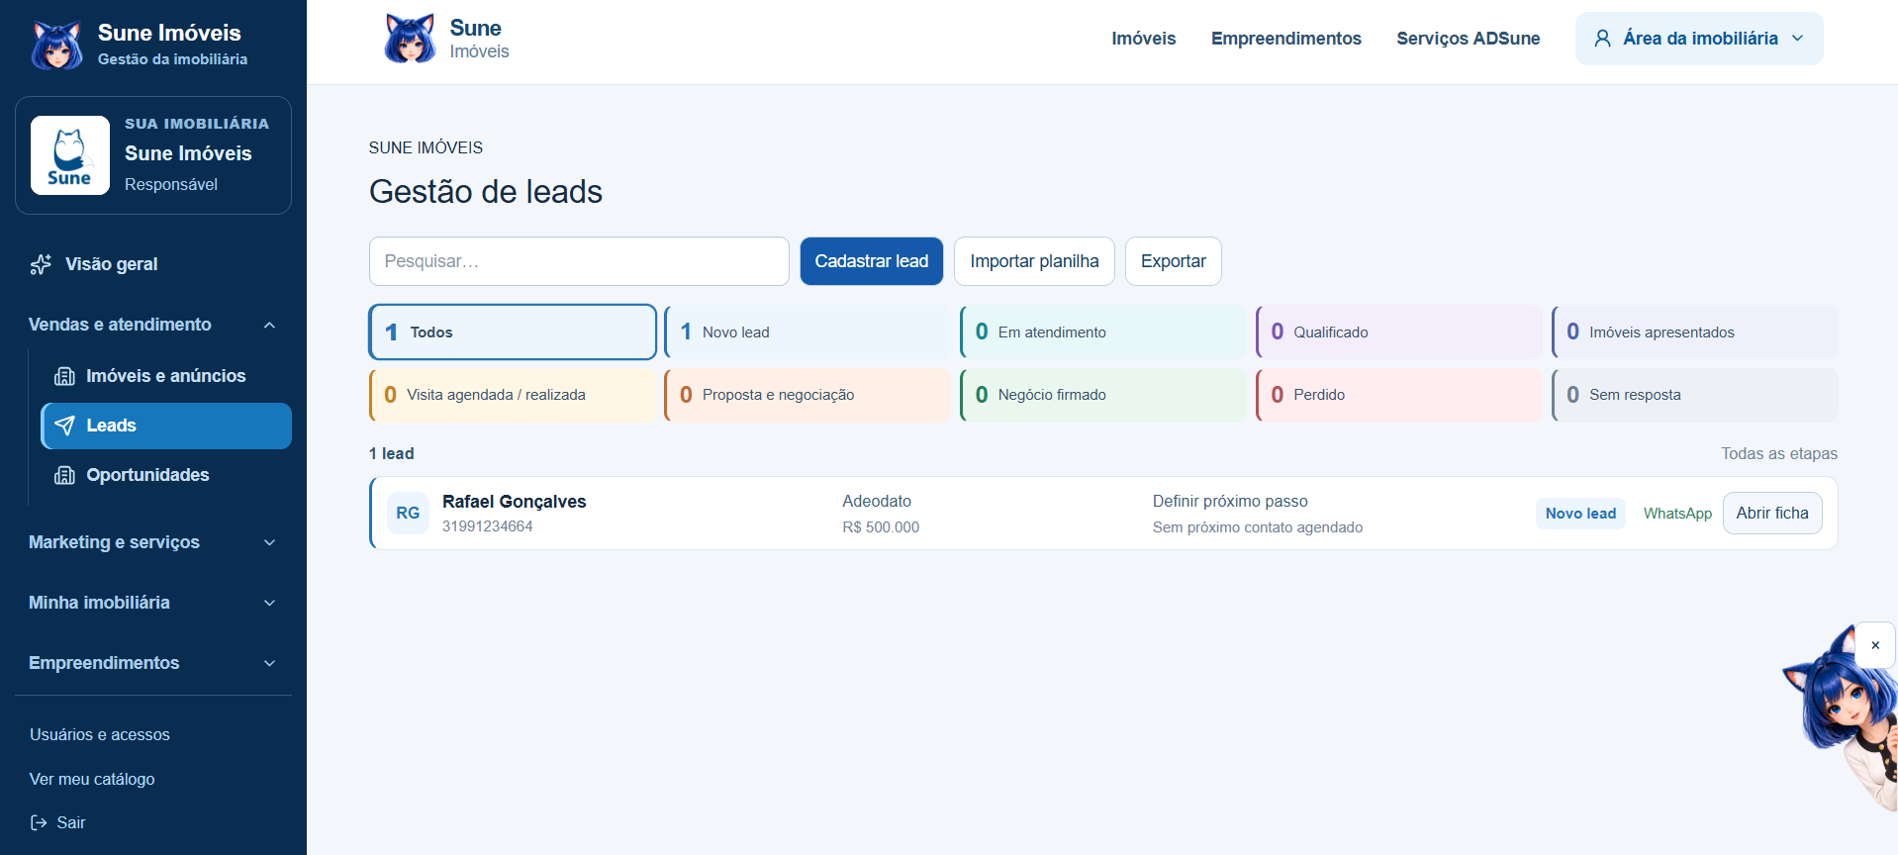
Task: Click the RG avatar of Rafael Gonçalves
Action: pos(408,514)
